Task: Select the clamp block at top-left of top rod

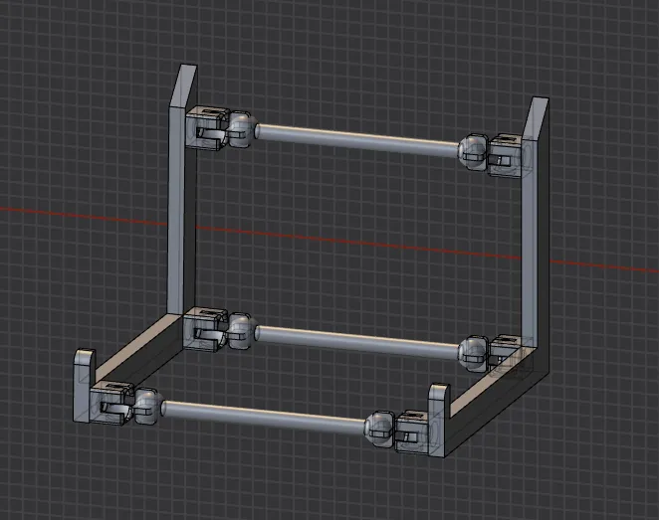Action: pos(208,128)
